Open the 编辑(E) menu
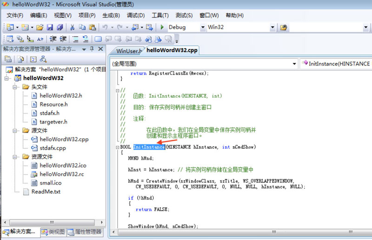372x240 pixels. [x=39, y=15]
